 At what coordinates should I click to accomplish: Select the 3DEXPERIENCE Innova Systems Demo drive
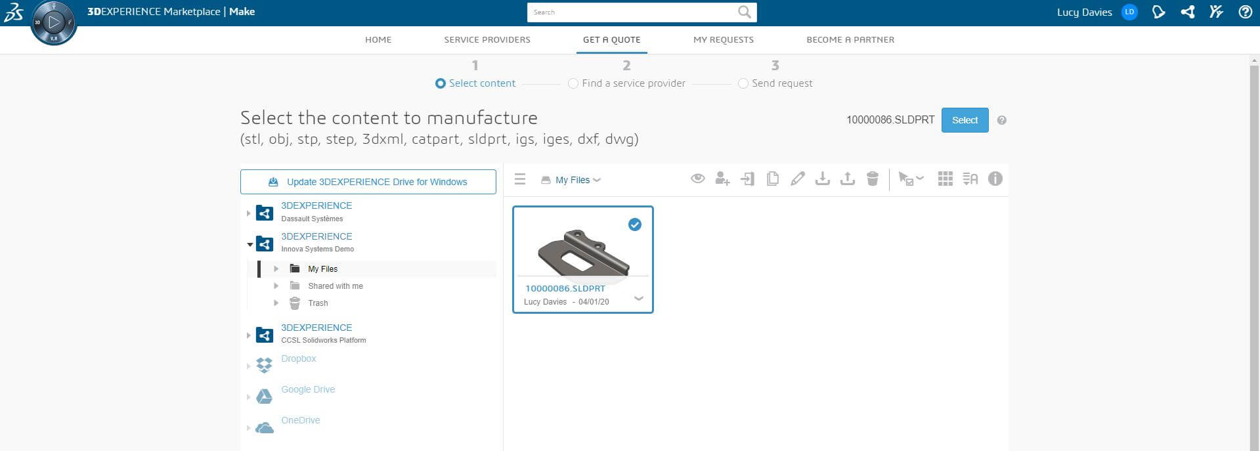click(x=316, y=242)
